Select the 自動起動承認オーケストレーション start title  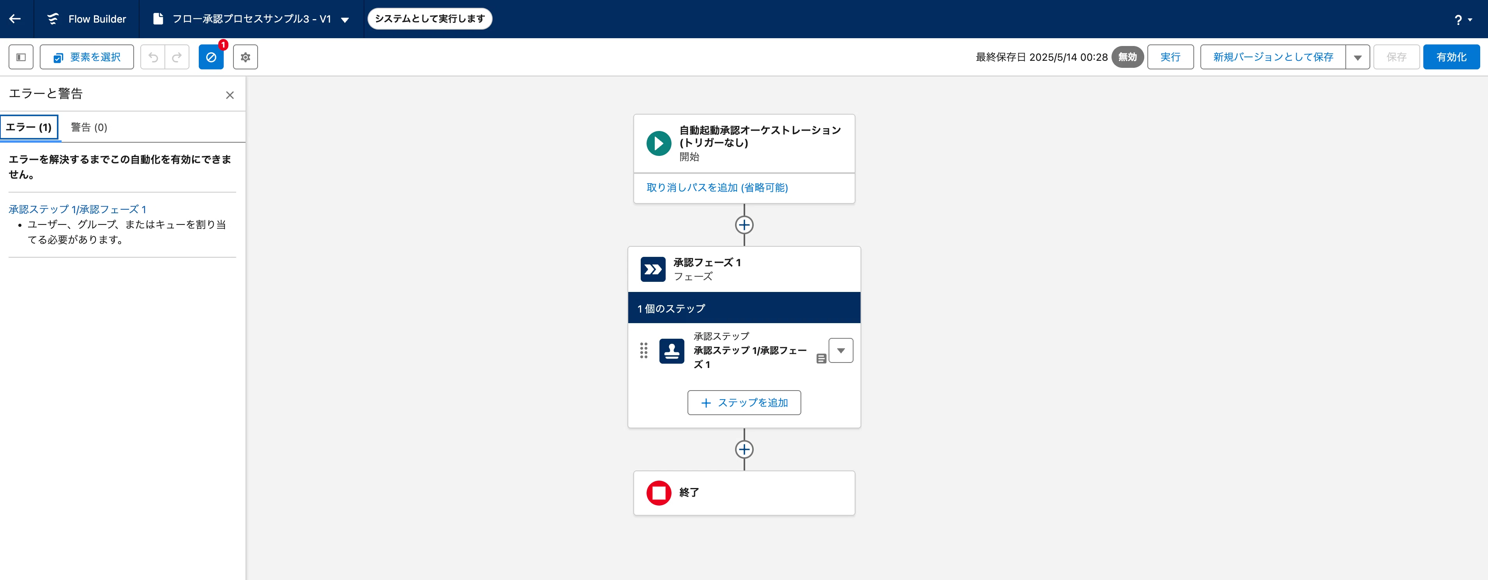click(x=760, y=136)
